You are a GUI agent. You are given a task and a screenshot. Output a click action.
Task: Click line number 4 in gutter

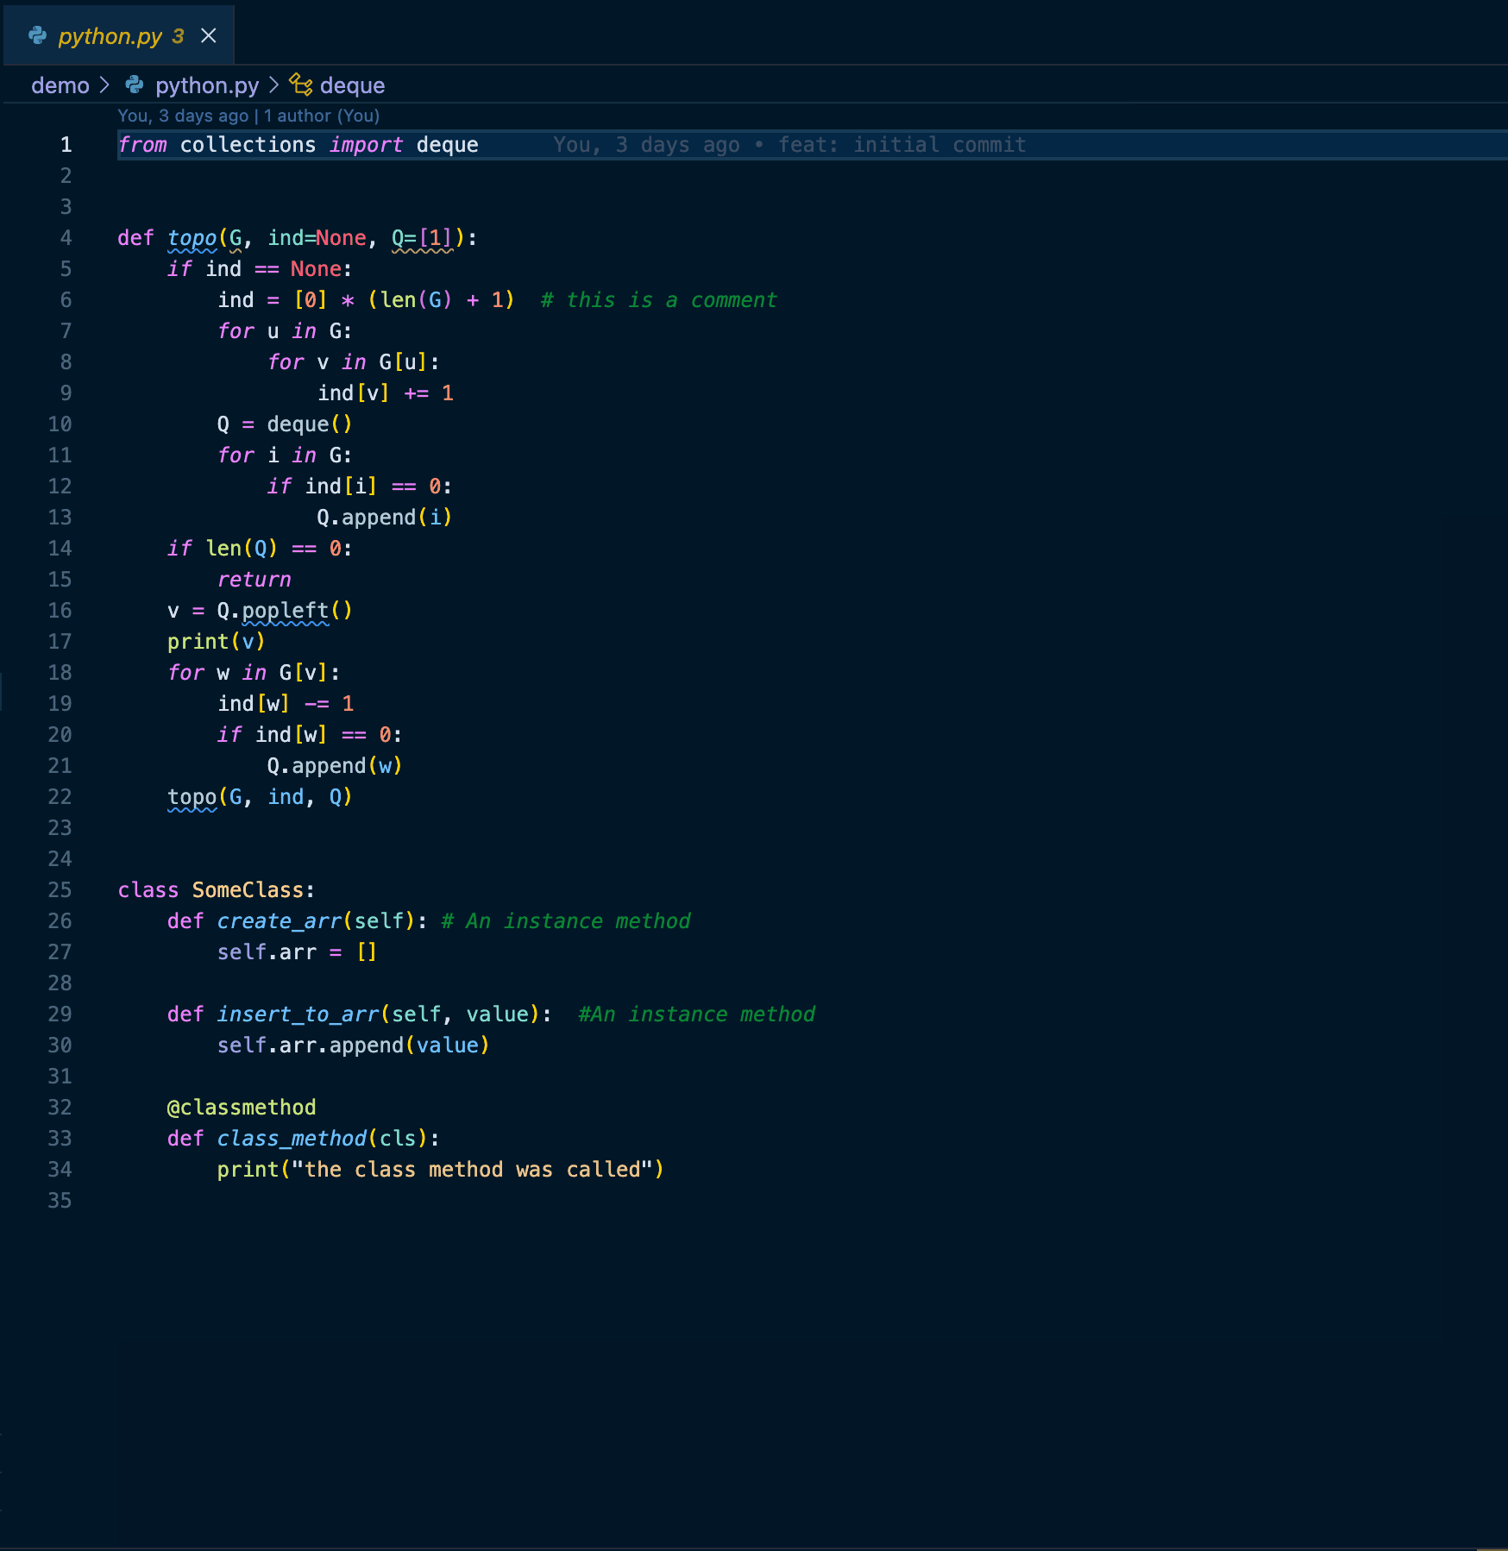pos(66,238)
